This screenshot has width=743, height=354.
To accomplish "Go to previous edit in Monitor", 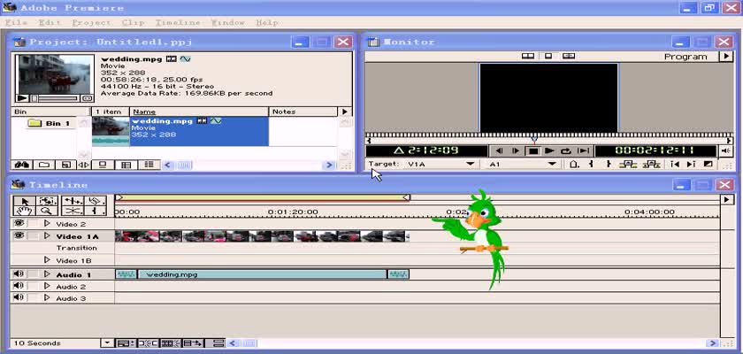I will pyautogui.click(x=674, y=164).
